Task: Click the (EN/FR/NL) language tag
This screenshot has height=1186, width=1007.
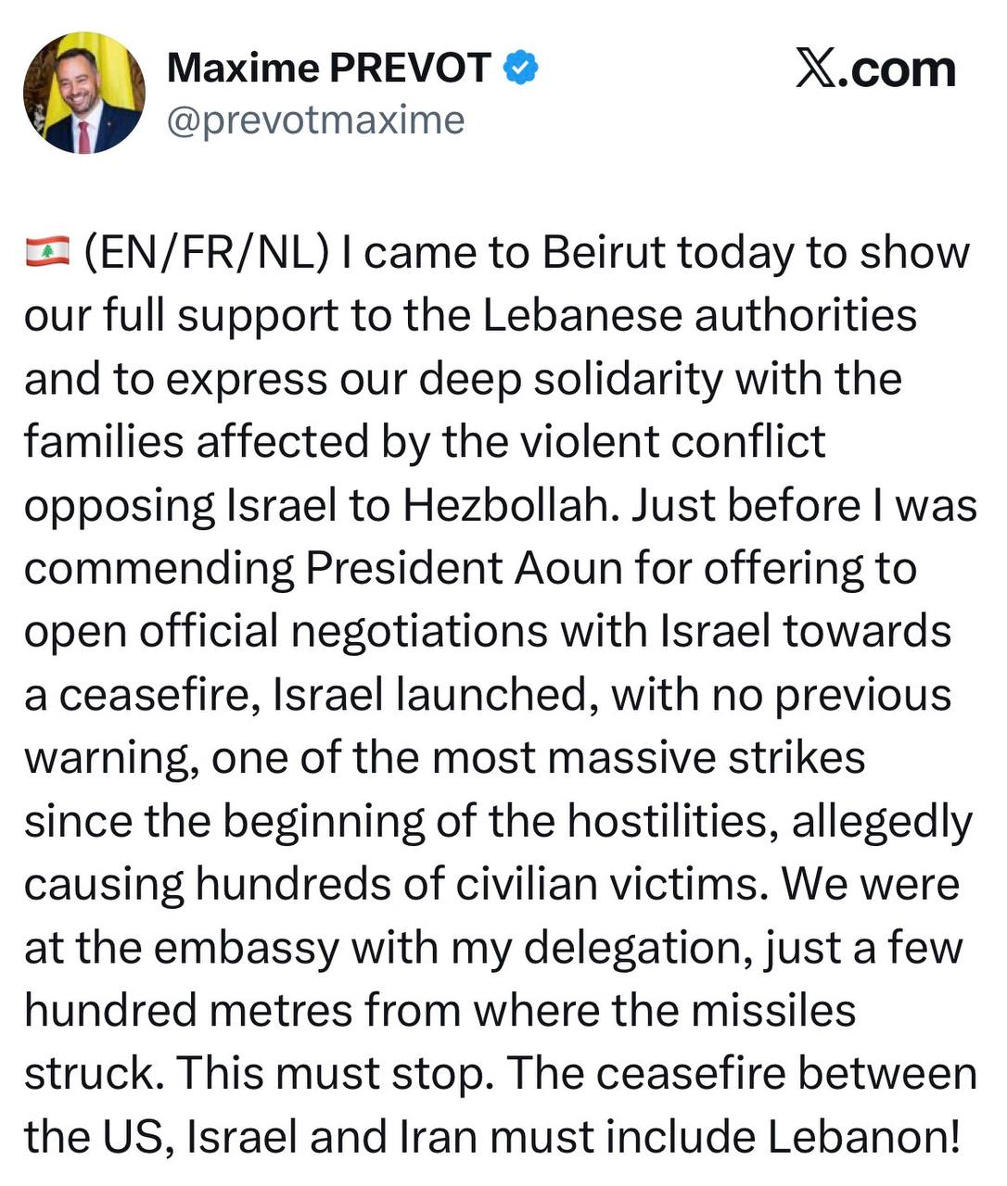Action: (x=207, y=252)
